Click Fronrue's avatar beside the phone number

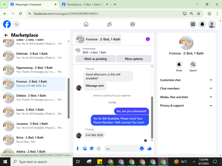(x=79, y=135)
